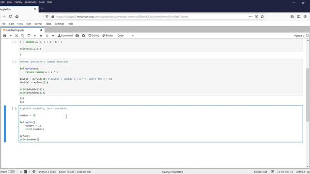
Task: Click the trusted notebook shield icon in status bar
Action: click(272, 172)
